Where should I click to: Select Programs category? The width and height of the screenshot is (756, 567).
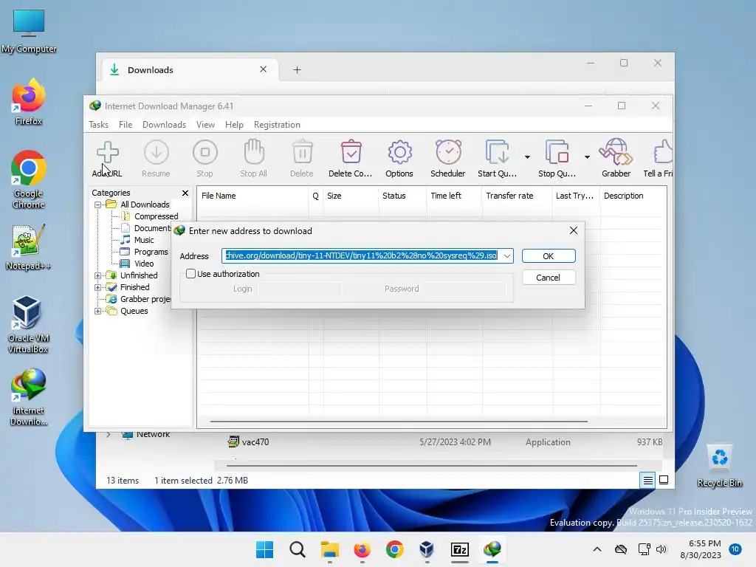[151, 252]
